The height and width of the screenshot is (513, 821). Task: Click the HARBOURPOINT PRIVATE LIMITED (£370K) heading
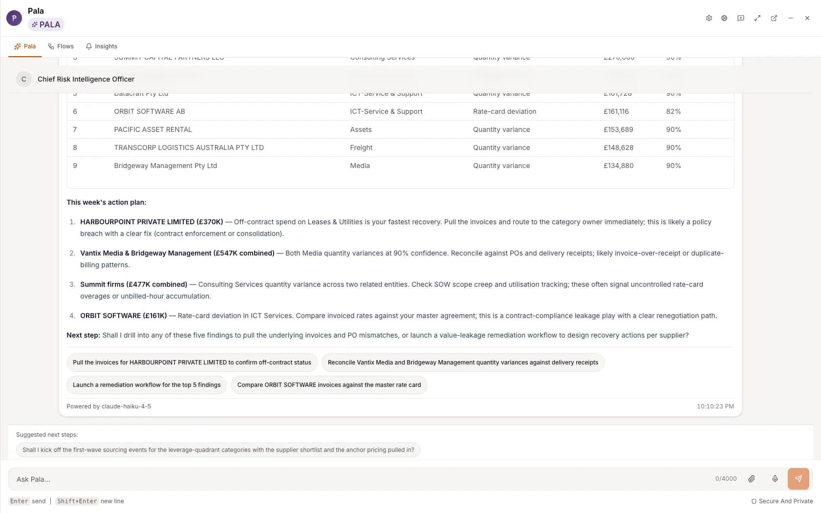151,222
